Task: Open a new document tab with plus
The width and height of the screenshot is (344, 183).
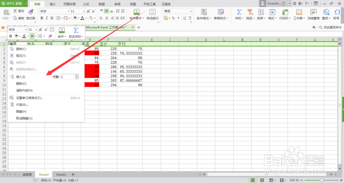Action: coord(139,27)
